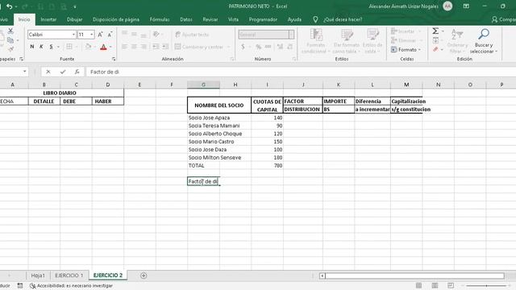This screenshot has width=516, height=290.
Task: Expand the Fuente group dialog launcher
Action: pos(114,59)
